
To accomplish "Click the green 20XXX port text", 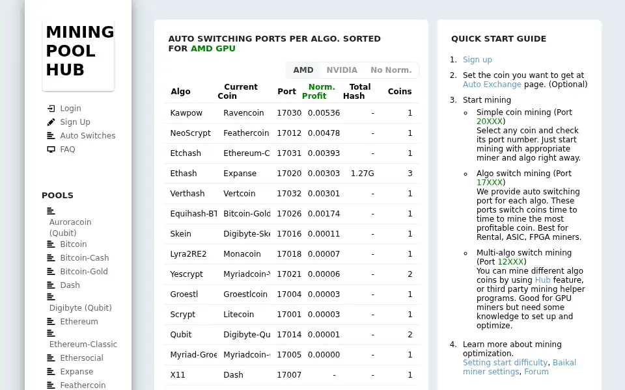I will [x=490, y=122].
